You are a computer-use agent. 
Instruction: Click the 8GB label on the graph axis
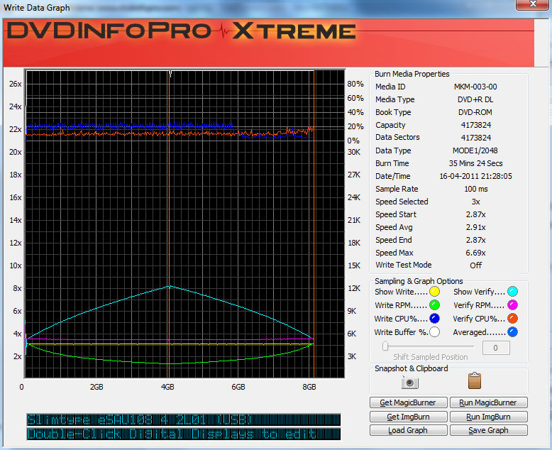(309, 387)
